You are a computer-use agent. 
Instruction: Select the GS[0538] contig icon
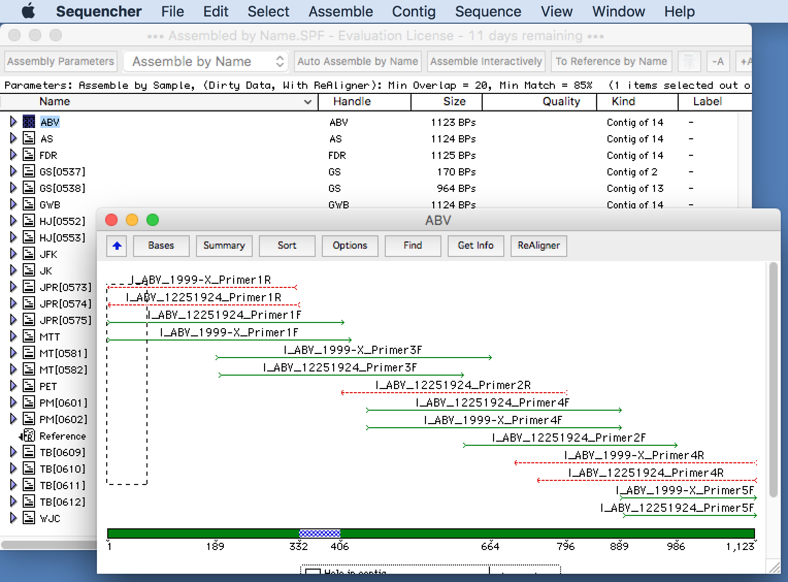click(x=29, y=188)
